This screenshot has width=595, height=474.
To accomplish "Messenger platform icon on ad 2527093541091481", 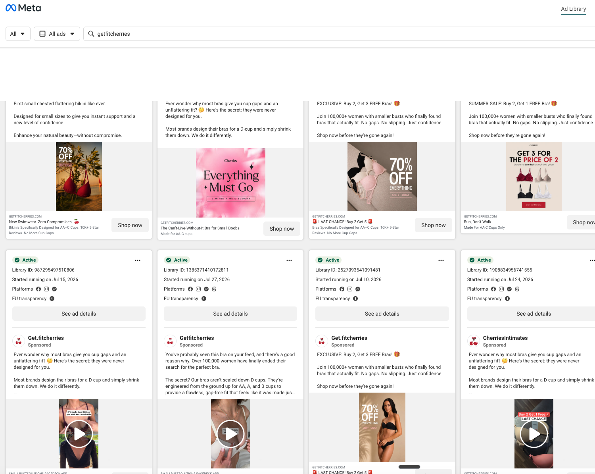I will 358,289.
